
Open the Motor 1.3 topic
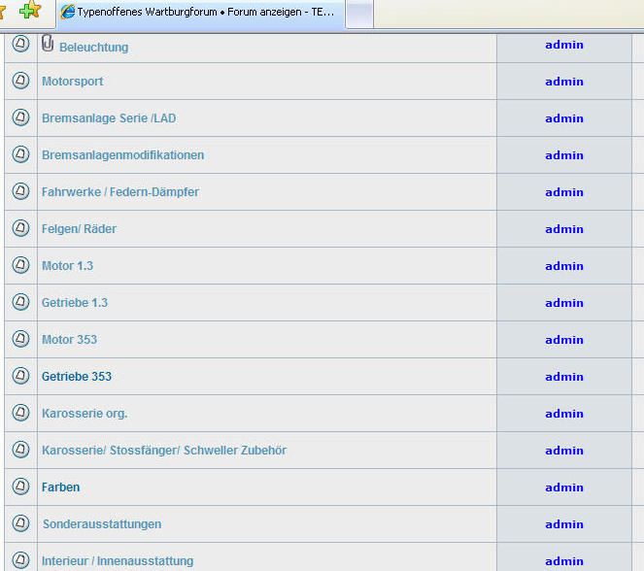[67, 266]
